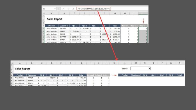This screenshot has width=196, height=110.
Task: Click the Enter checkmark icon in formula bar
Action: click(x=68, y=9)
